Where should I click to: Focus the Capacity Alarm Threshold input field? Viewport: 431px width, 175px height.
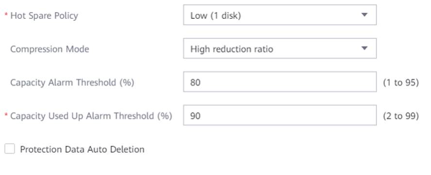pyautogui.click(x=280, y=82)
